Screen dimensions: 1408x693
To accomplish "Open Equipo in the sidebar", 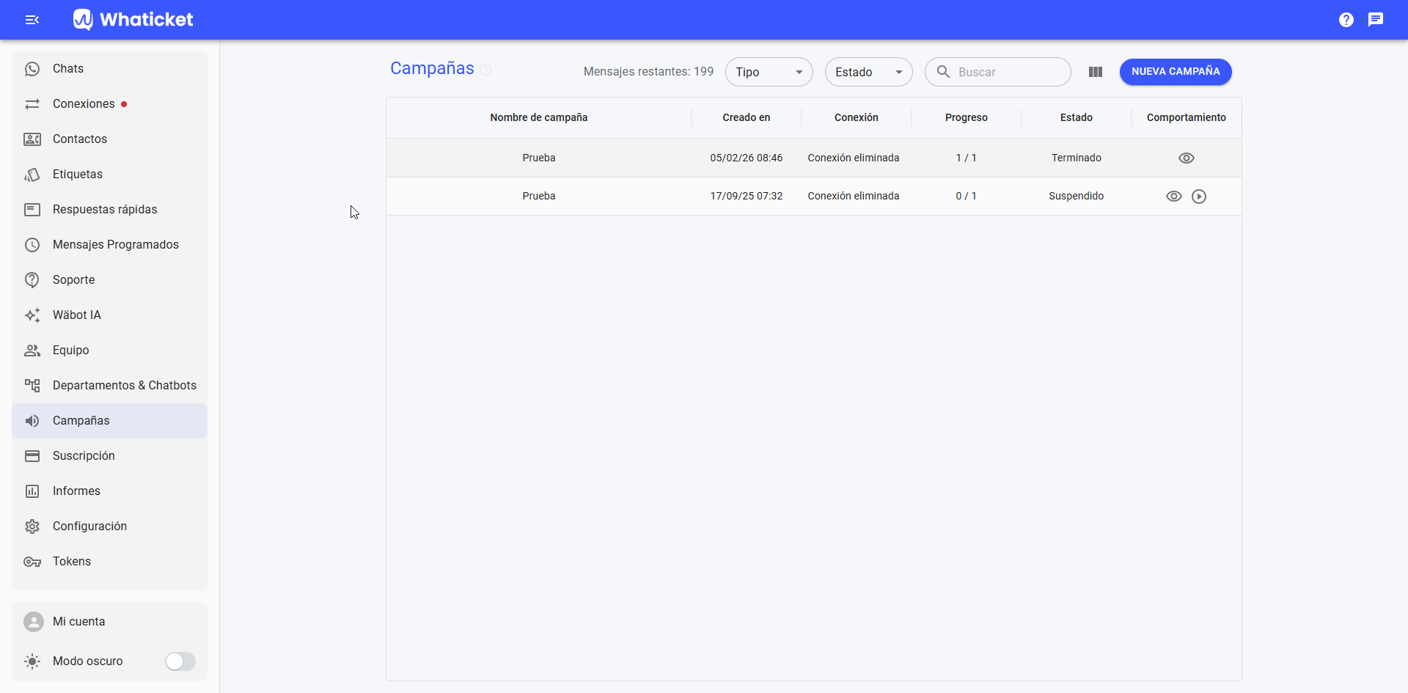I will (110, 351).
